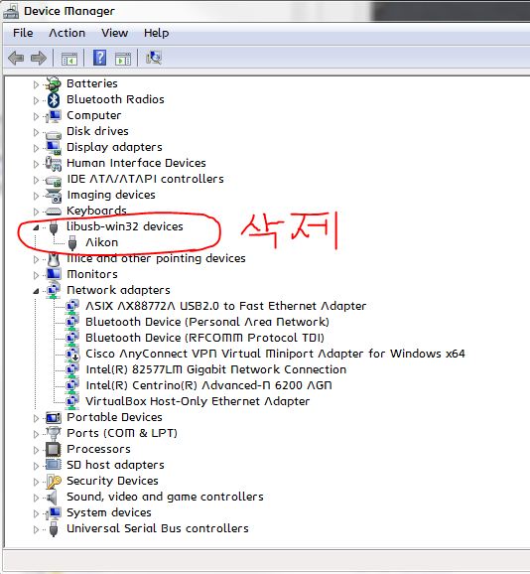Click the Batteries category icon

pos(53,83)
